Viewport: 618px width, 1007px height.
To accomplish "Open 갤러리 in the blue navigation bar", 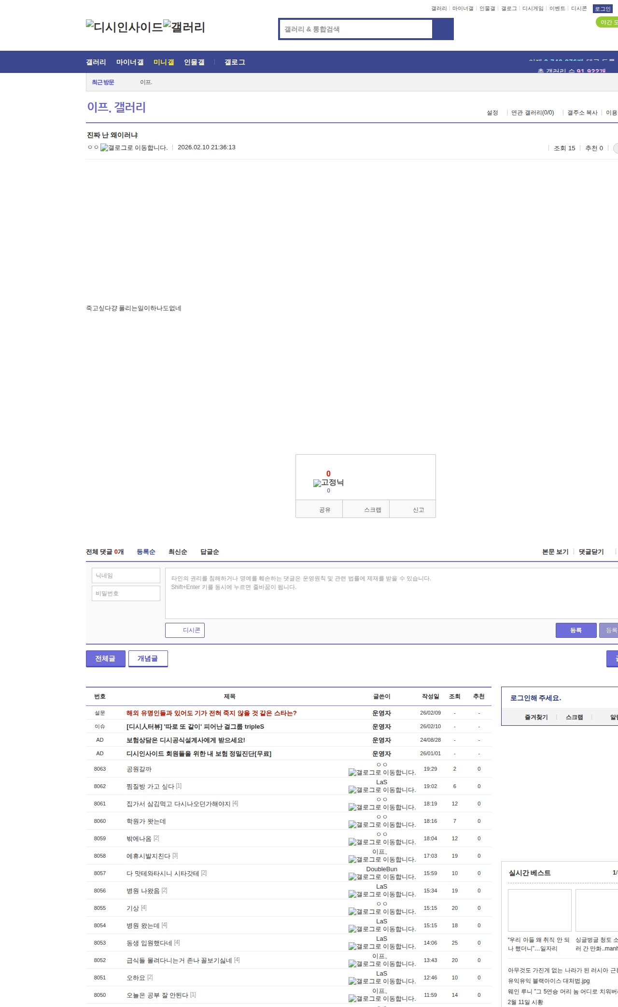I will point(96,62).
